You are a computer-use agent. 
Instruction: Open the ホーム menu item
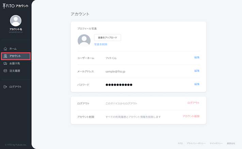(16, 49)
